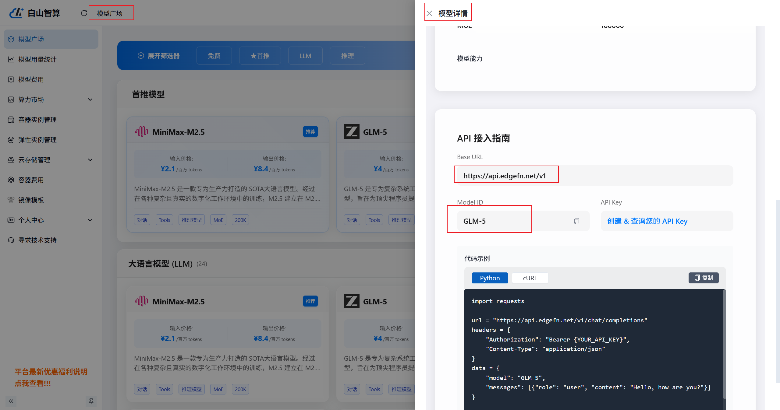Click the yen icon for 模型费用
The width and height of the screenshot is (780, 410).
pos(11,79)
